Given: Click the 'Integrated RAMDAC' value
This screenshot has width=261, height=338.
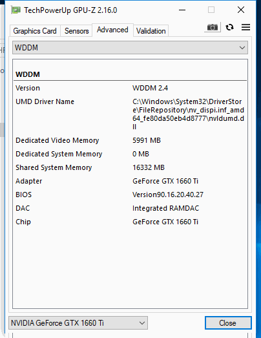Looking at the screenshot, I should pyautogui.click(x=166, y=208).
